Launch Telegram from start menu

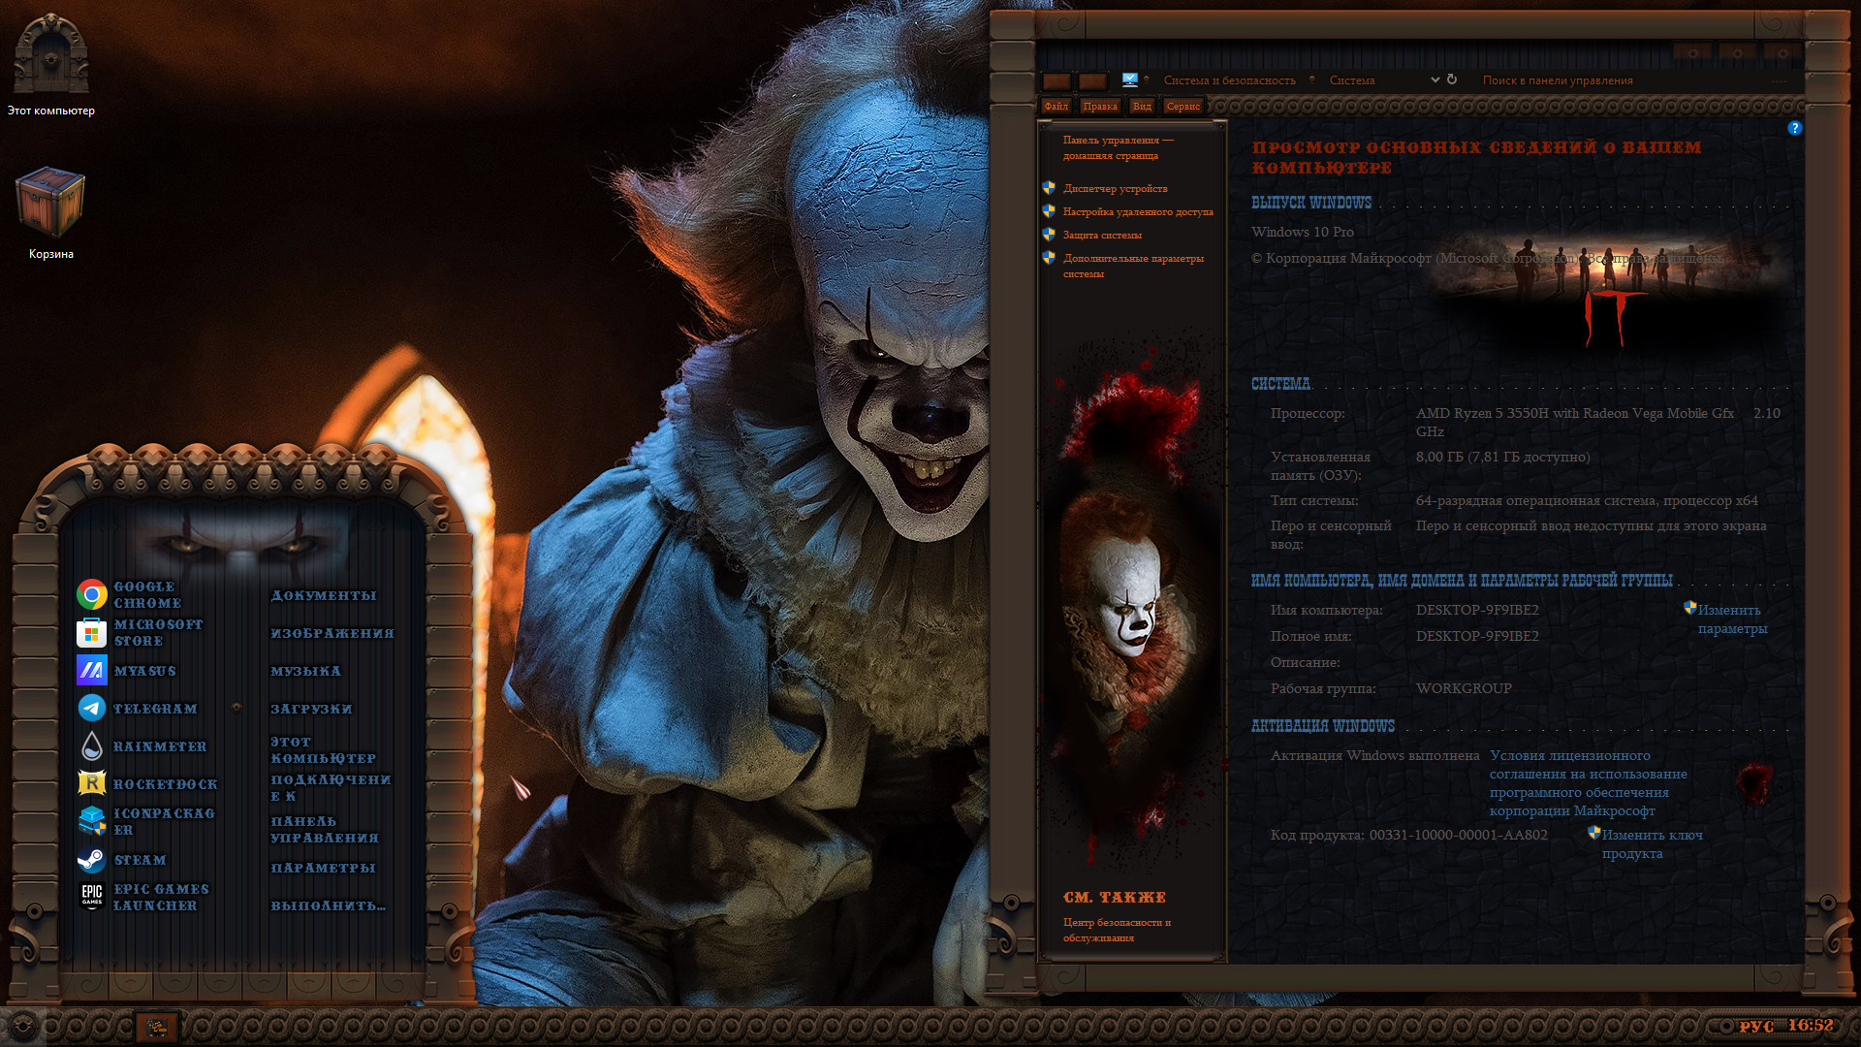tap(92, 708)
